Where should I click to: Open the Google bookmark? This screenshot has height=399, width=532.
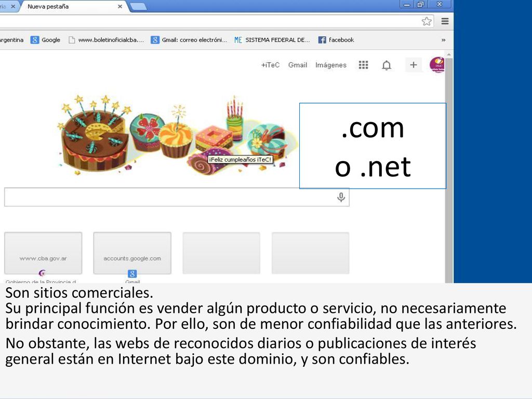coord(46,39)
